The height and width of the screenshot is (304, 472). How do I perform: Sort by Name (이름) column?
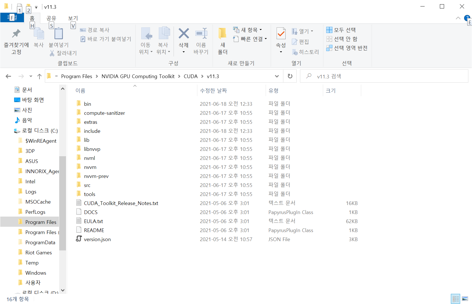coord(135,91)
